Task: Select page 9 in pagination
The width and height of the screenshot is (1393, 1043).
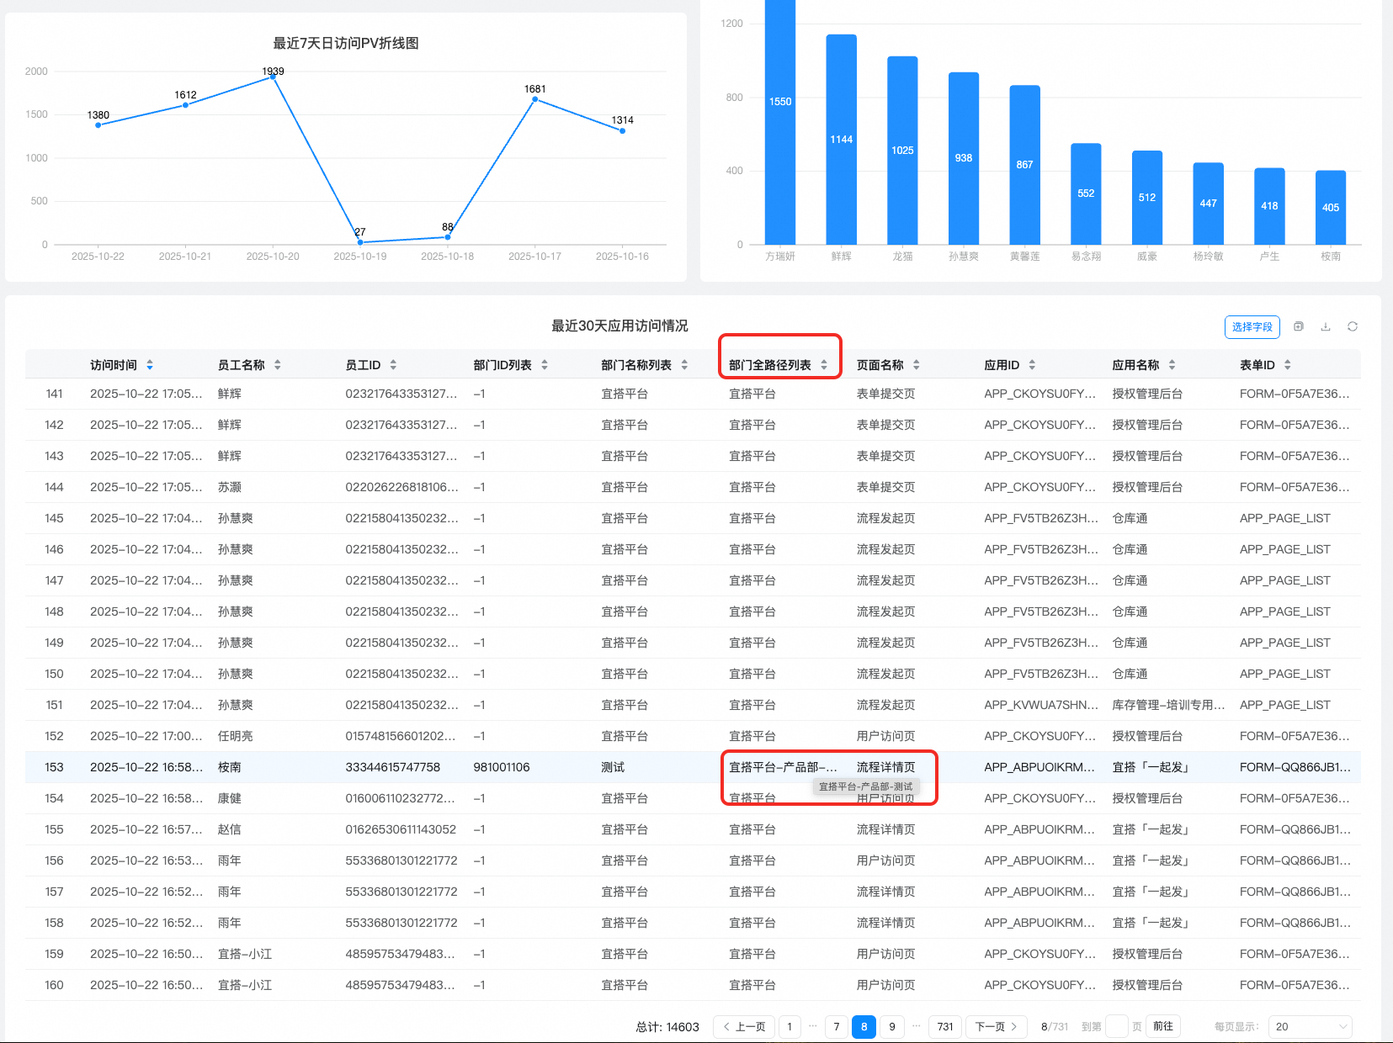Action: click(892, 1027)
